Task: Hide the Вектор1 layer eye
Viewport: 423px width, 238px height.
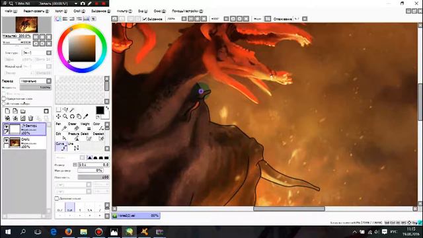Action: pyautogui.click(x=6, y=126)
